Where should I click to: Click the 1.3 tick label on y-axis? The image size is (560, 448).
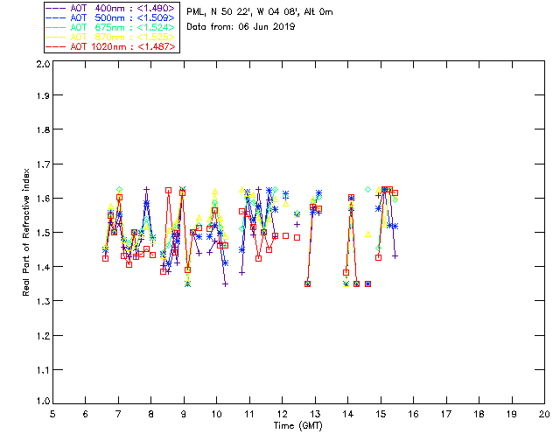point(42,301)
